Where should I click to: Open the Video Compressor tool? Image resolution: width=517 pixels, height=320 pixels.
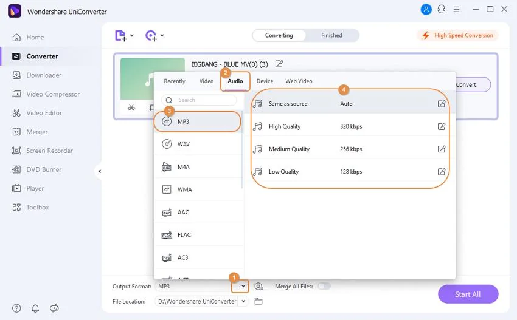46,94
